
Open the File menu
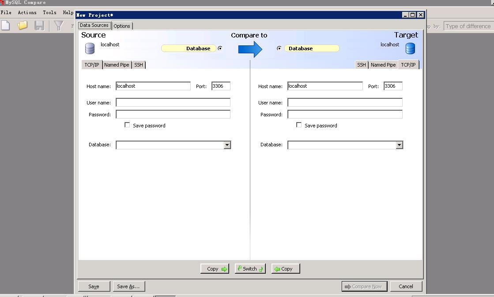tap(6, 13)
